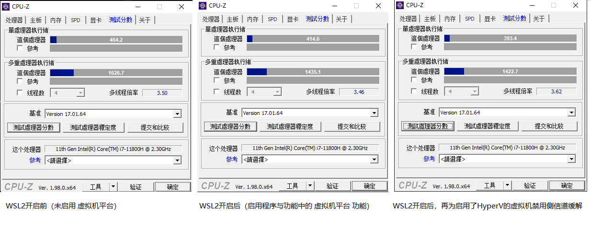Image resolution: width=591 pixels, height=229 pixels.
Task: Click the 393.4 single-thread score bar
Action: click(510, 38)
